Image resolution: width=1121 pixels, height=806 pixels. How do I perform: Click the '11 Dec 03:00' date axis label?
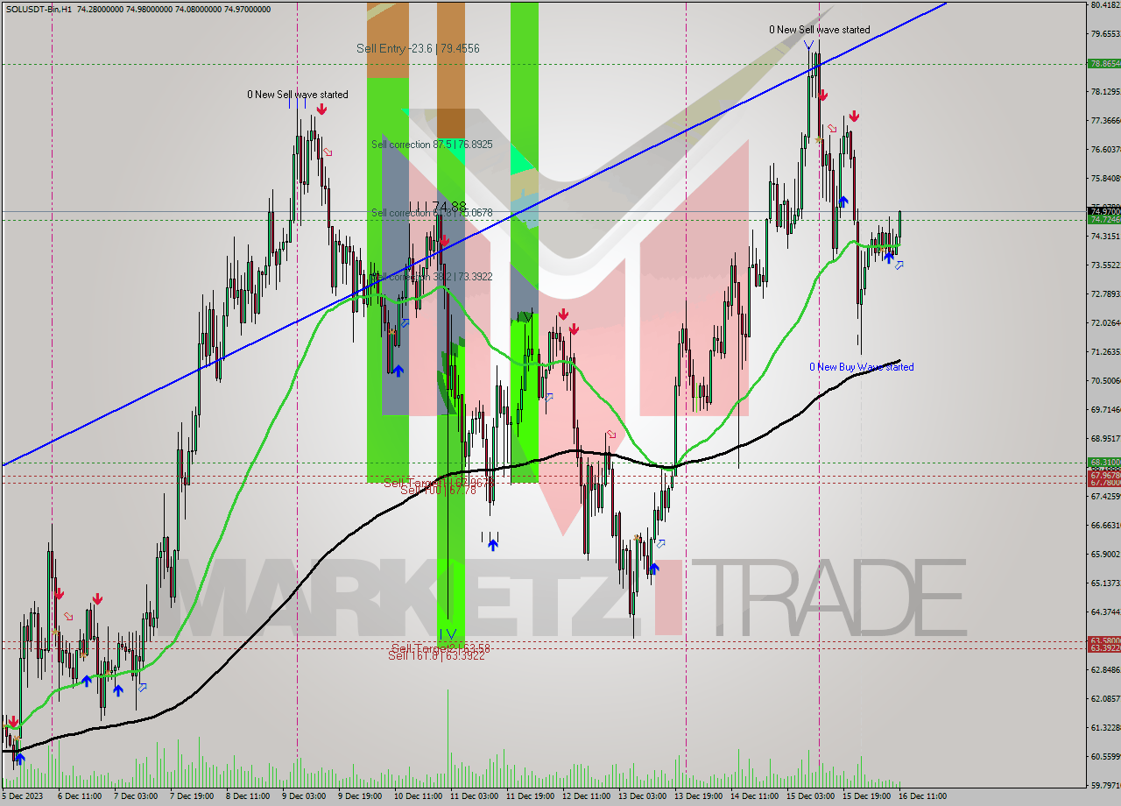pyautogui.click(x=473, y=796)
